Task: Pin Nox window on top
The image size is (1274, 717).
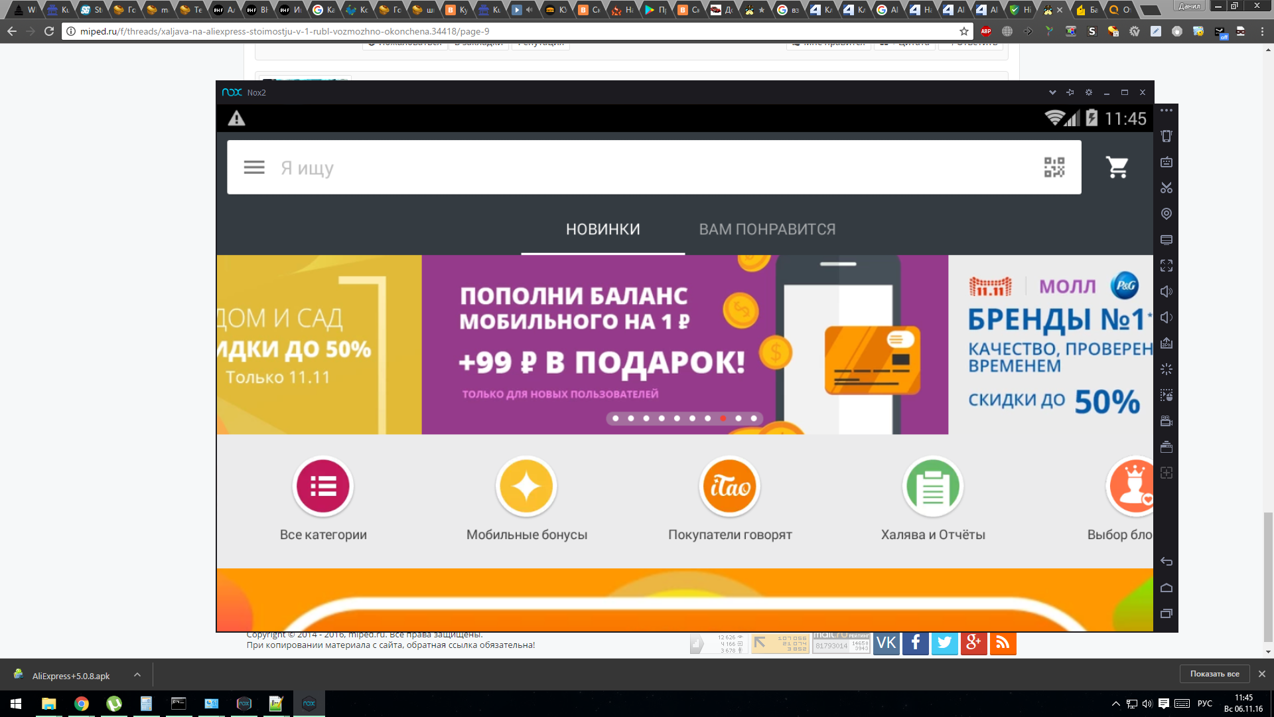Action: click(x=1070, y=92)
